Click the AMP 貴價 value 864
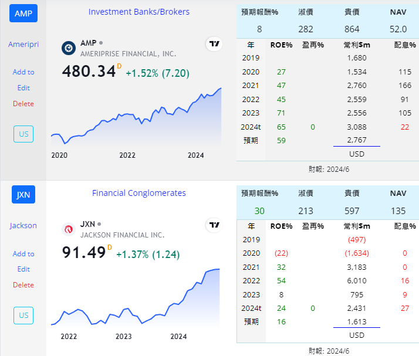 [352, 29]
